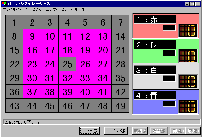Open the ゲーム(G) menu
Screen dimensions: 202x137
[33, 9]
